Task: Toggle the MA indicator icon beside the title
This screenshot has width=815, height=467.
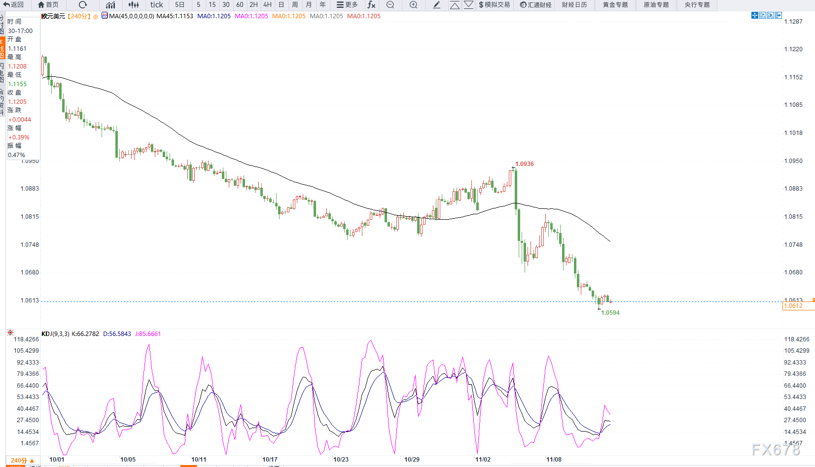Action: pos(105,16)
